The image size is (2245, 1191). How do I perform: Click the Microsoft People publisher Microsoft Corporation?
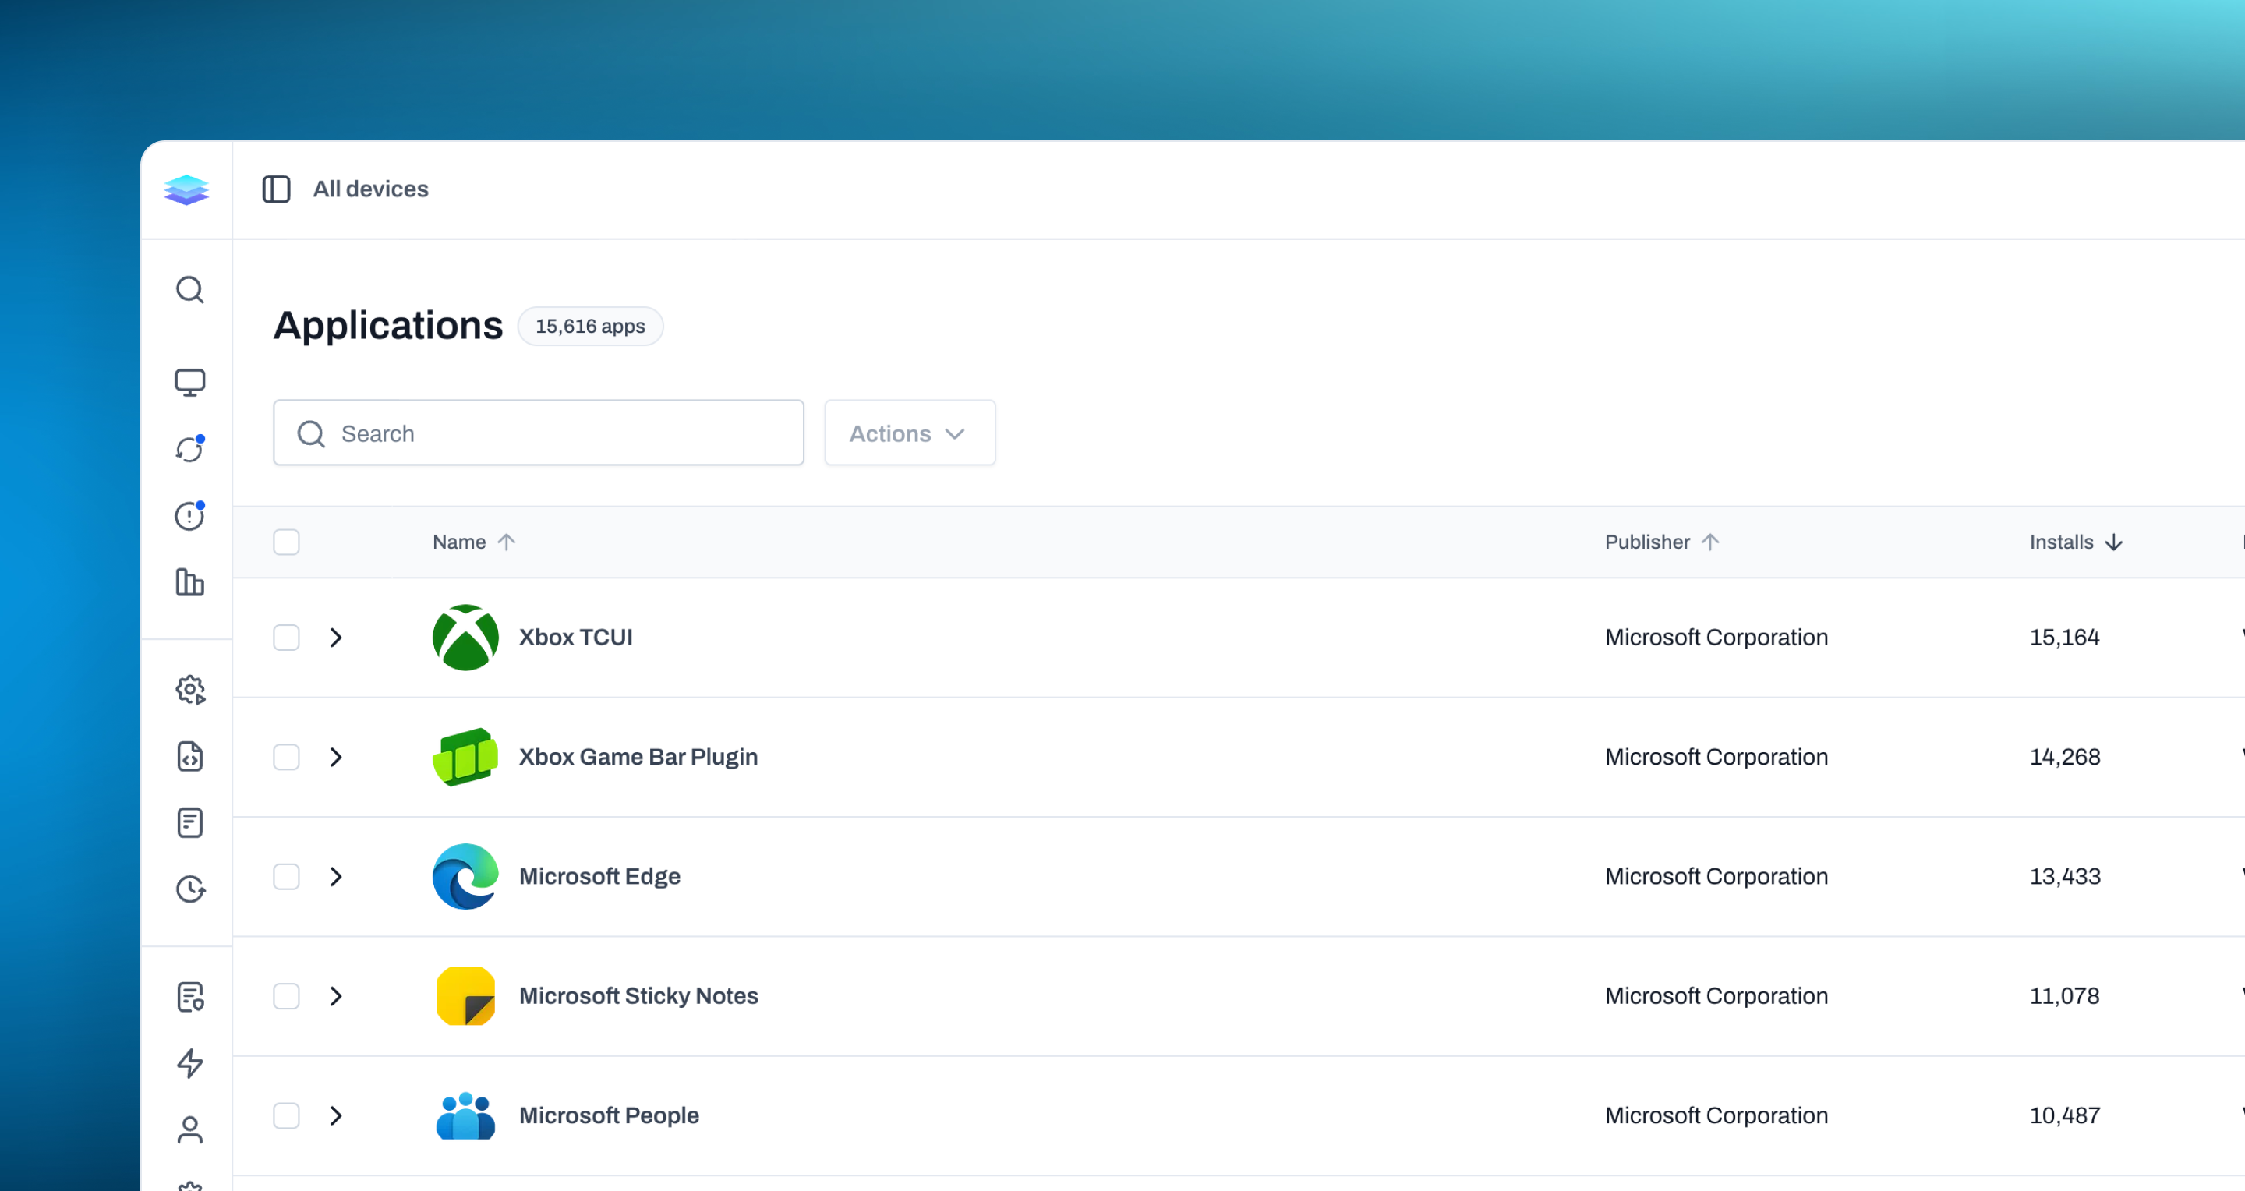pyautogui.click(x=1716, y=1115)
